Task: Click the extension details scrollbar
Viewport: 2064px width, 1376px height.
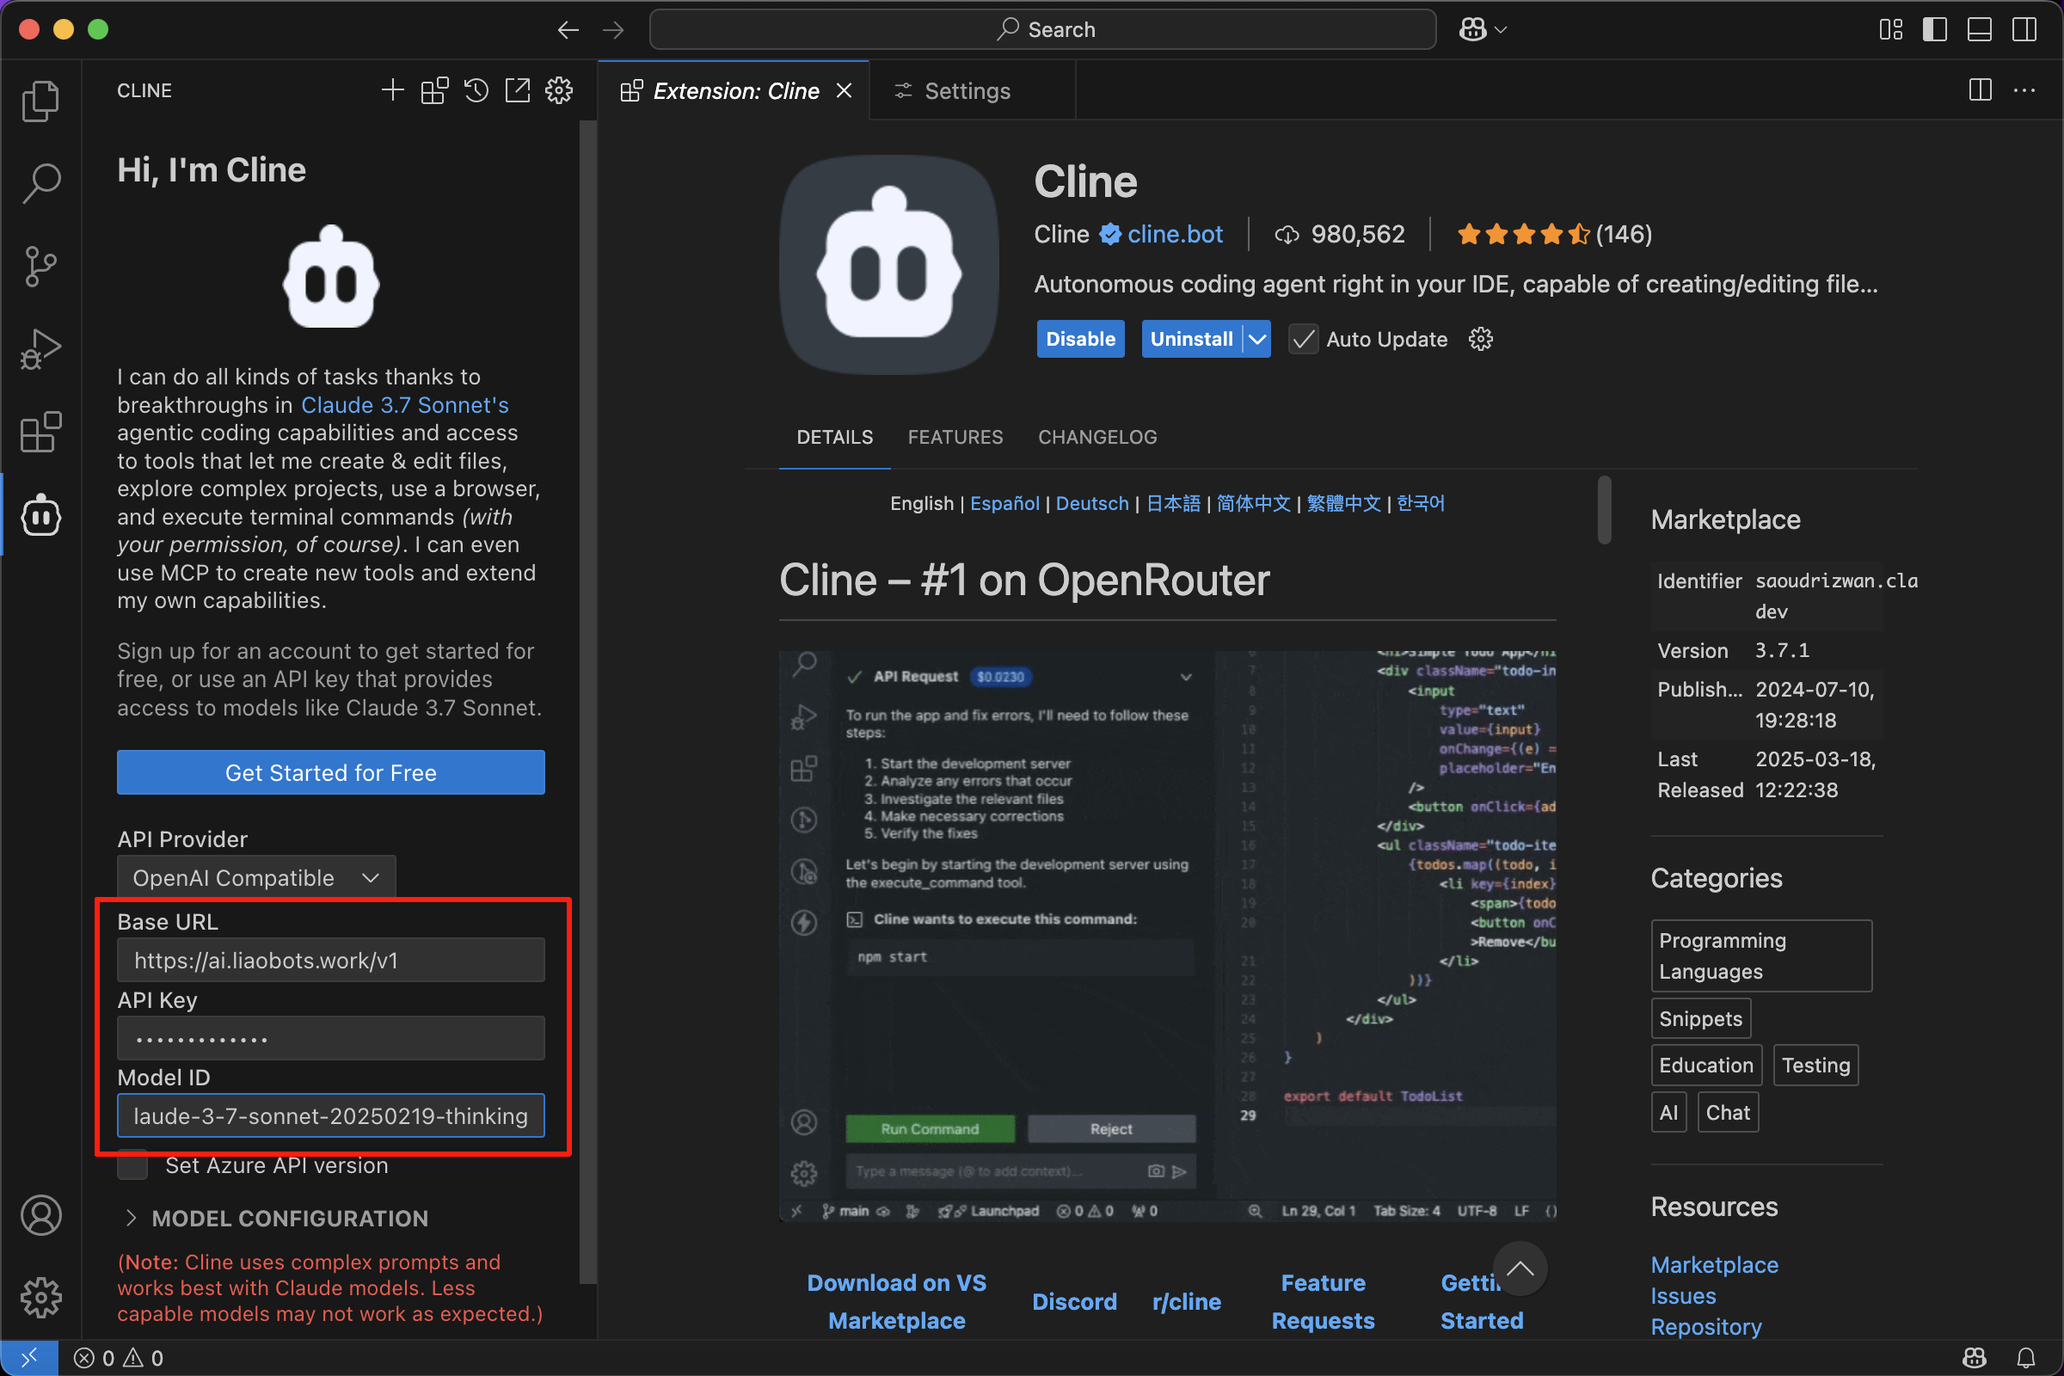Action: (x=1604, y=510)
